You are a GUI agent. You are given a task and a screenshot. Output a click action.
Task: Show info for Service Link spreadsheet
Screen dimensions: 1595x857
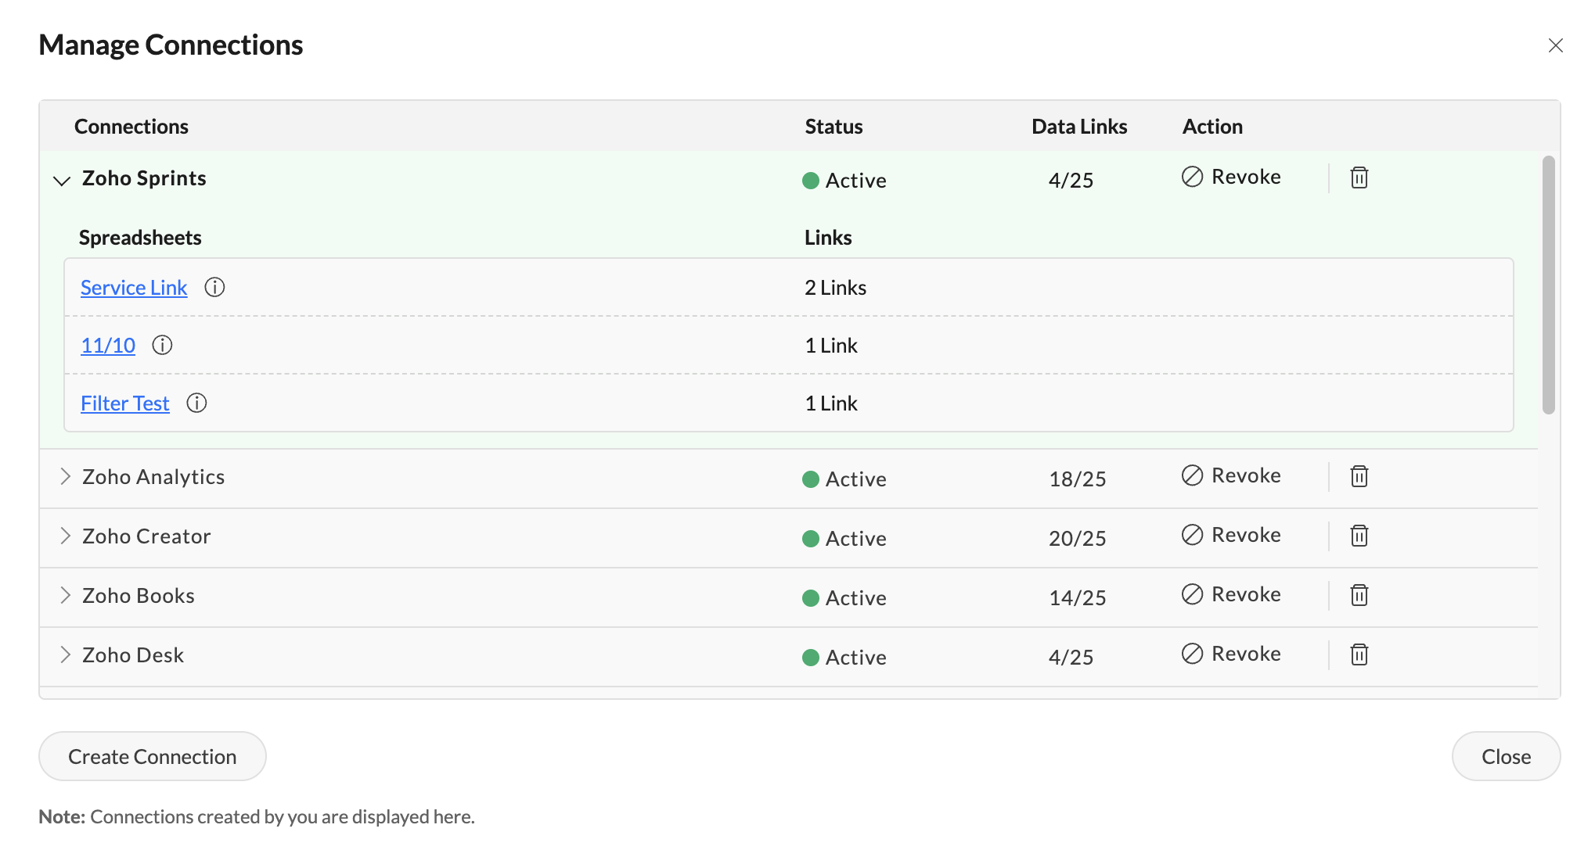point(214,288)
